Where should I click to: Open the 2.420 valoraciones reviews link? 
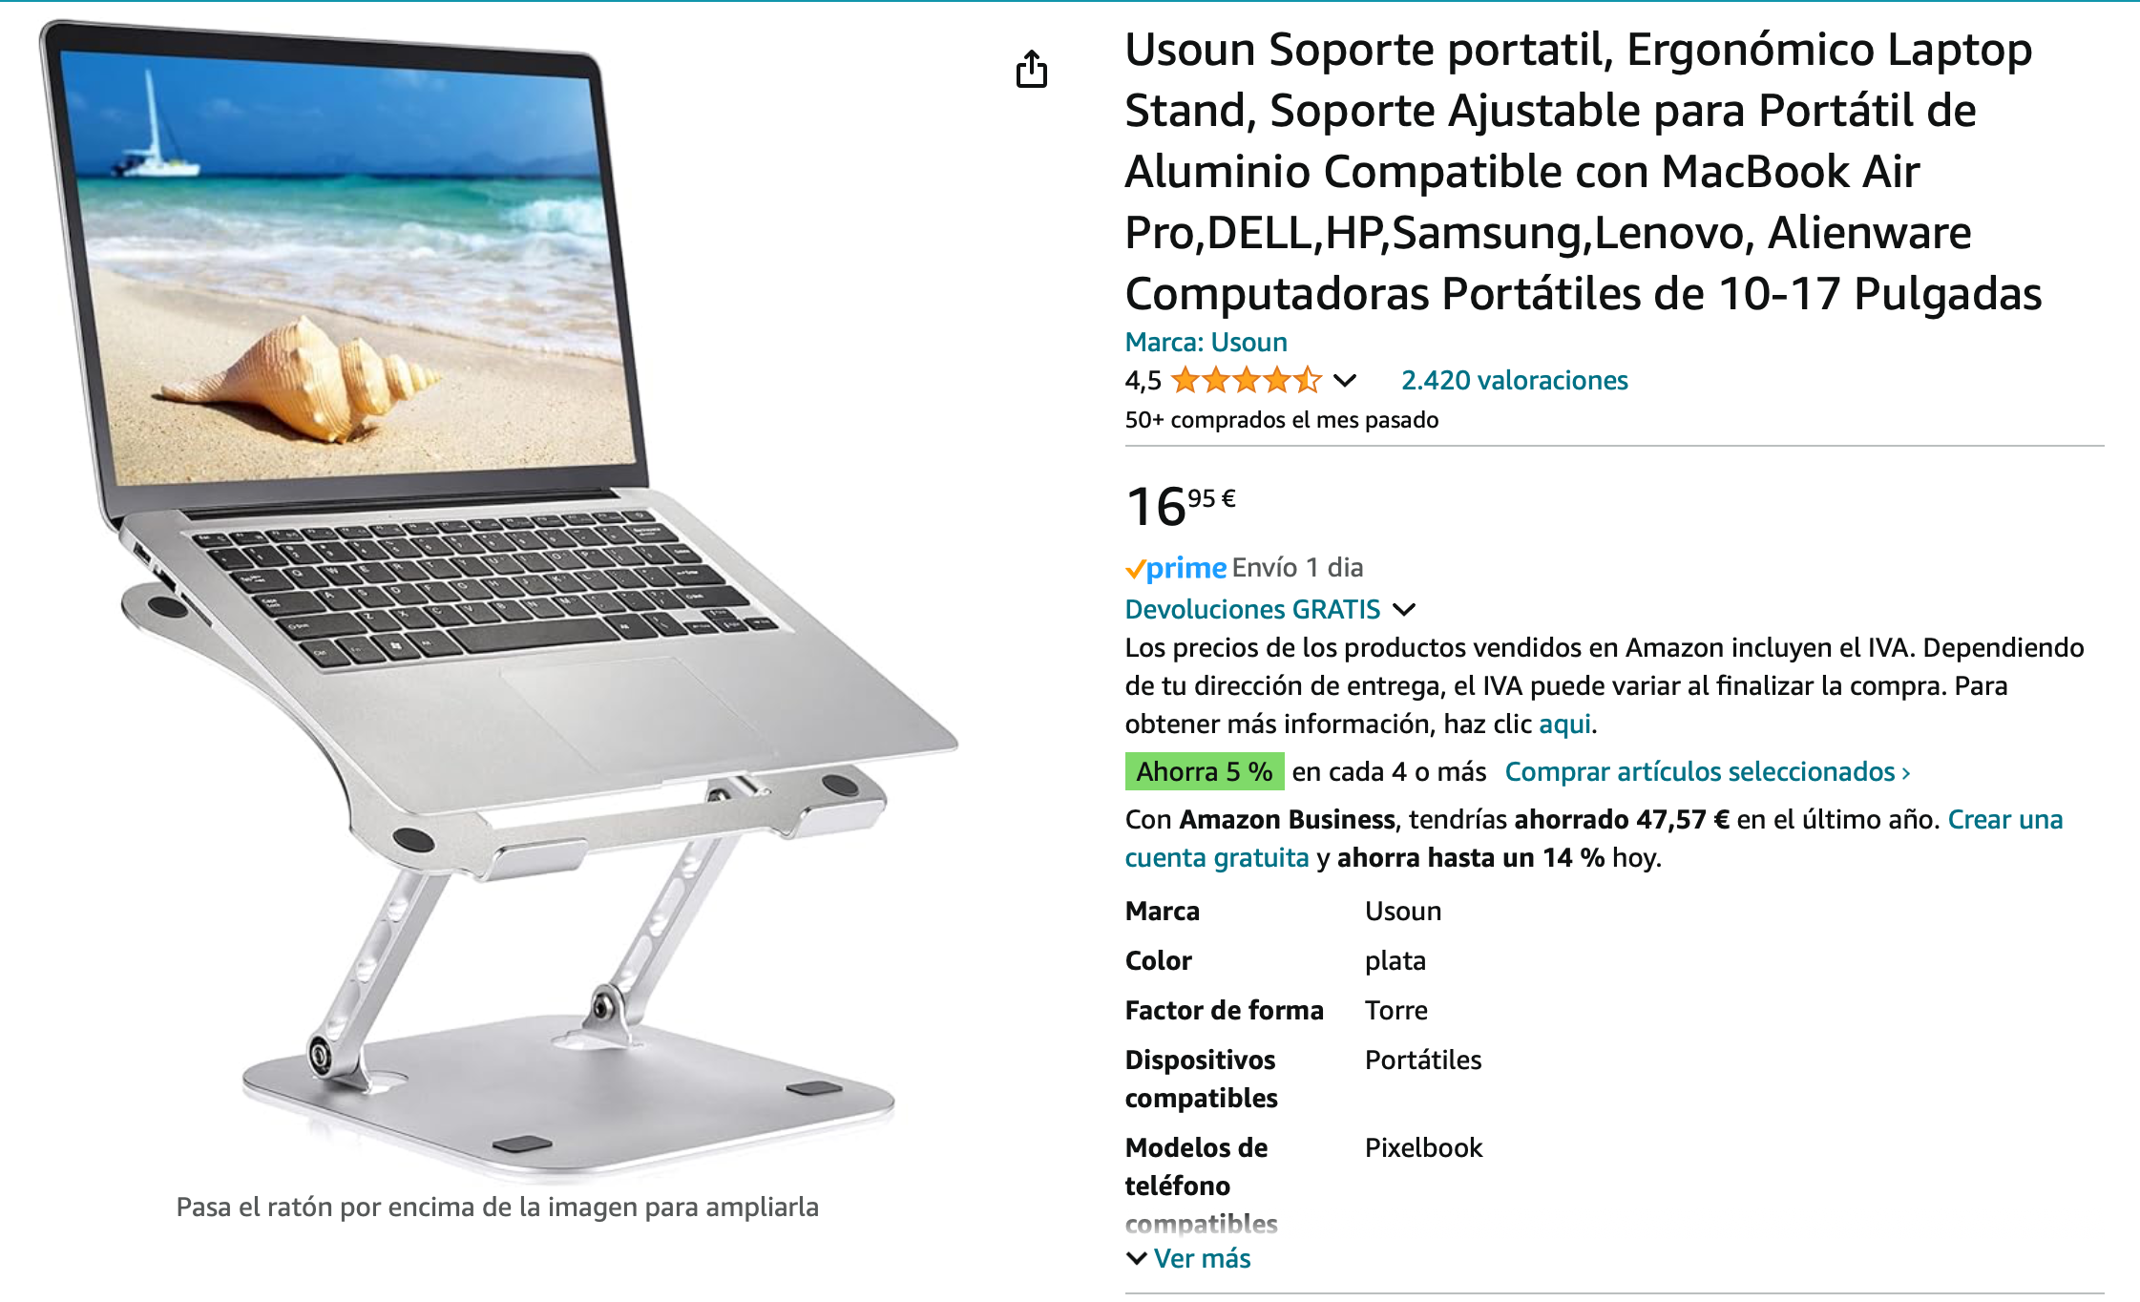pos(1514,380)
